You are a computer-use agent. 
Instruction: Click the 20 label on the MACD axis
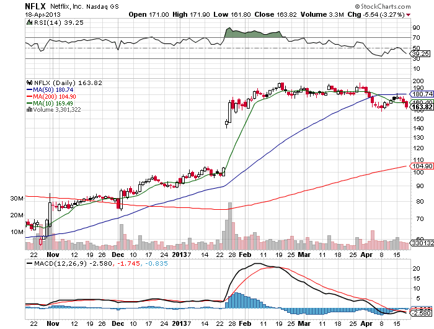[x=416, y=268]
